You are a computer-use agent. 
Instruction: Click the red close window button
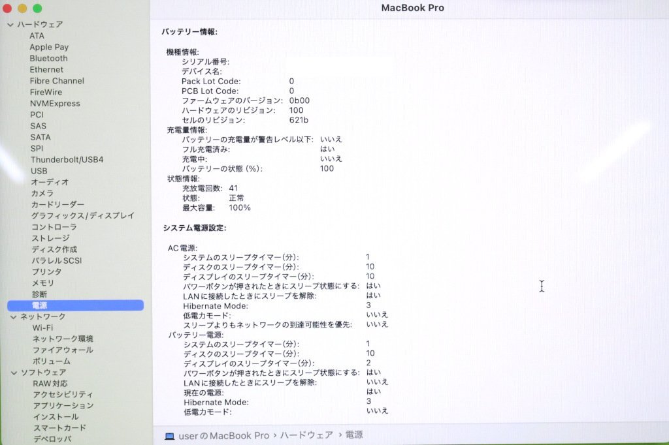coord(7,8)
